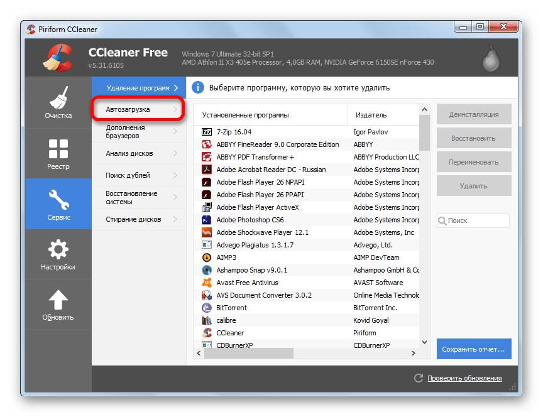Click publisher BitTorrent Inc. cell
Image resolution: width=543 pixels, height=417 pixels.
point(375,308)
